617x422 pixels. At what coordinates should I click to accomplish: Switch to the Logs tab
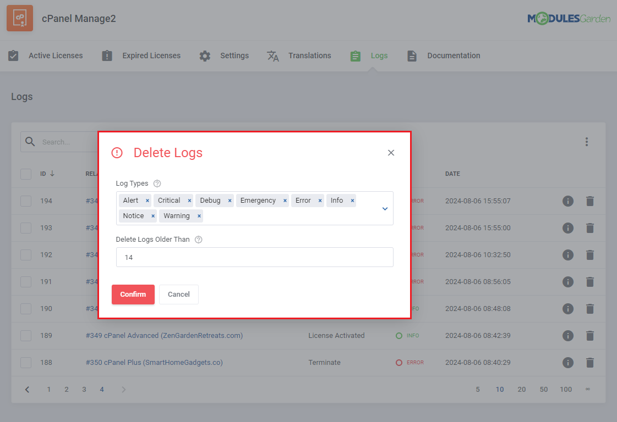pos(369,55)
